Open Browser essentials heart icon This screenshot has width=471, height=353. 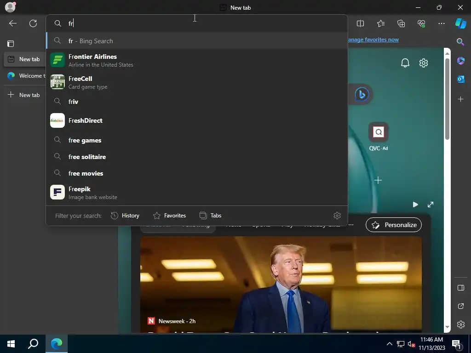(x=421, y=23)
